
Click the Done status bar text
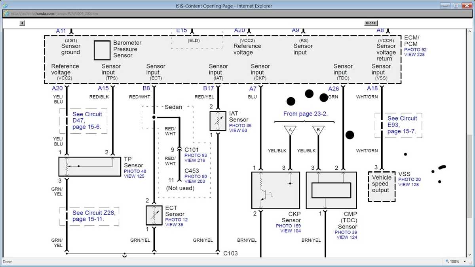point(8,261)
